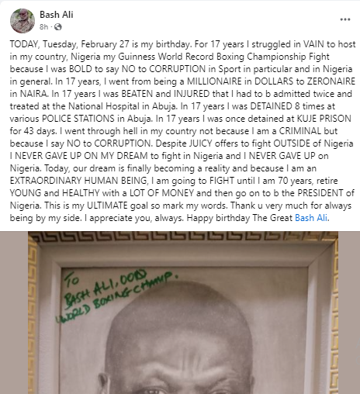Open the three-dots post options menu
This screenshot has height=394, width=360.
coord(345,19)
